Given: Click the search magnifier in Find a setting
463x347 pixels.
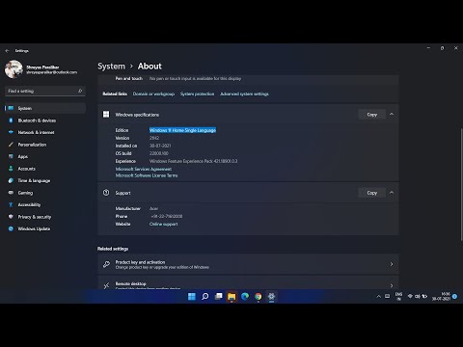Looking at the screenshot, I should (80, 91).
